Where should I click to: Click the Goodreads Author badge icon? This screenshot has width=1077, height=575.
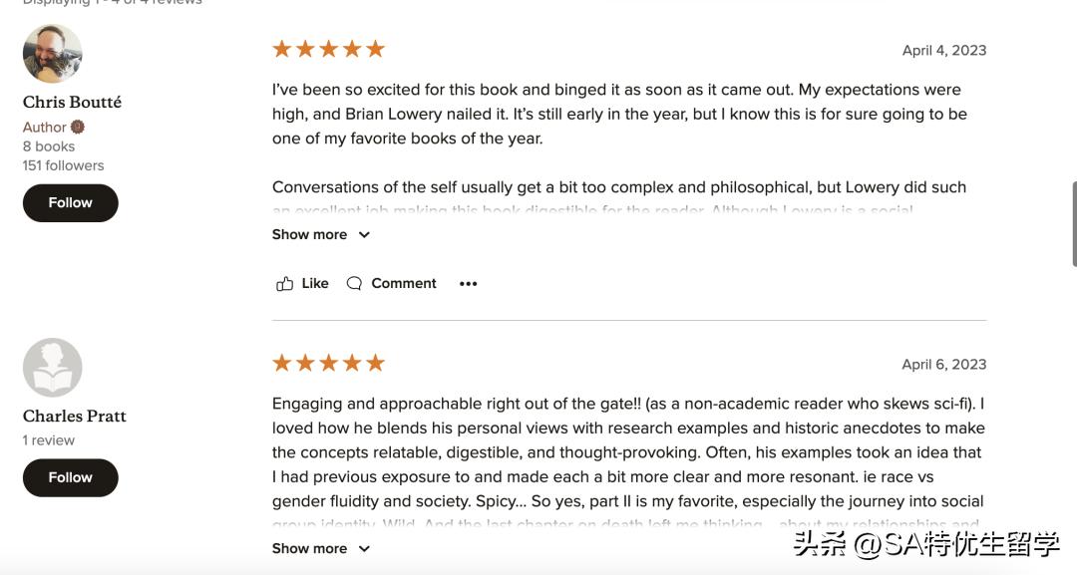click(78, 128)
